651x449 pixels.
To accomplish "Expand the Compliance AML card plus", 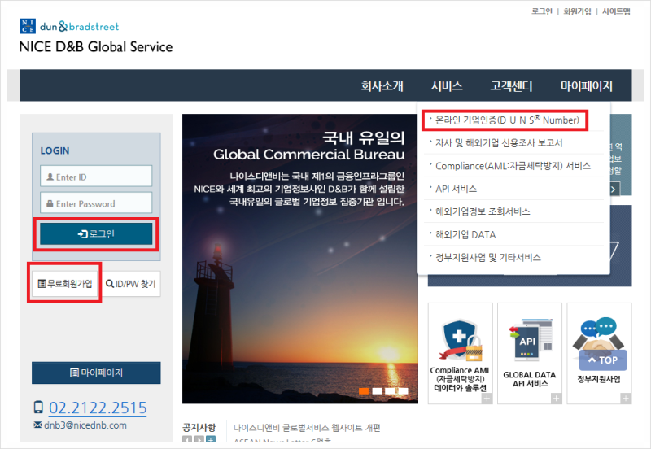I will tap(487, 399).
